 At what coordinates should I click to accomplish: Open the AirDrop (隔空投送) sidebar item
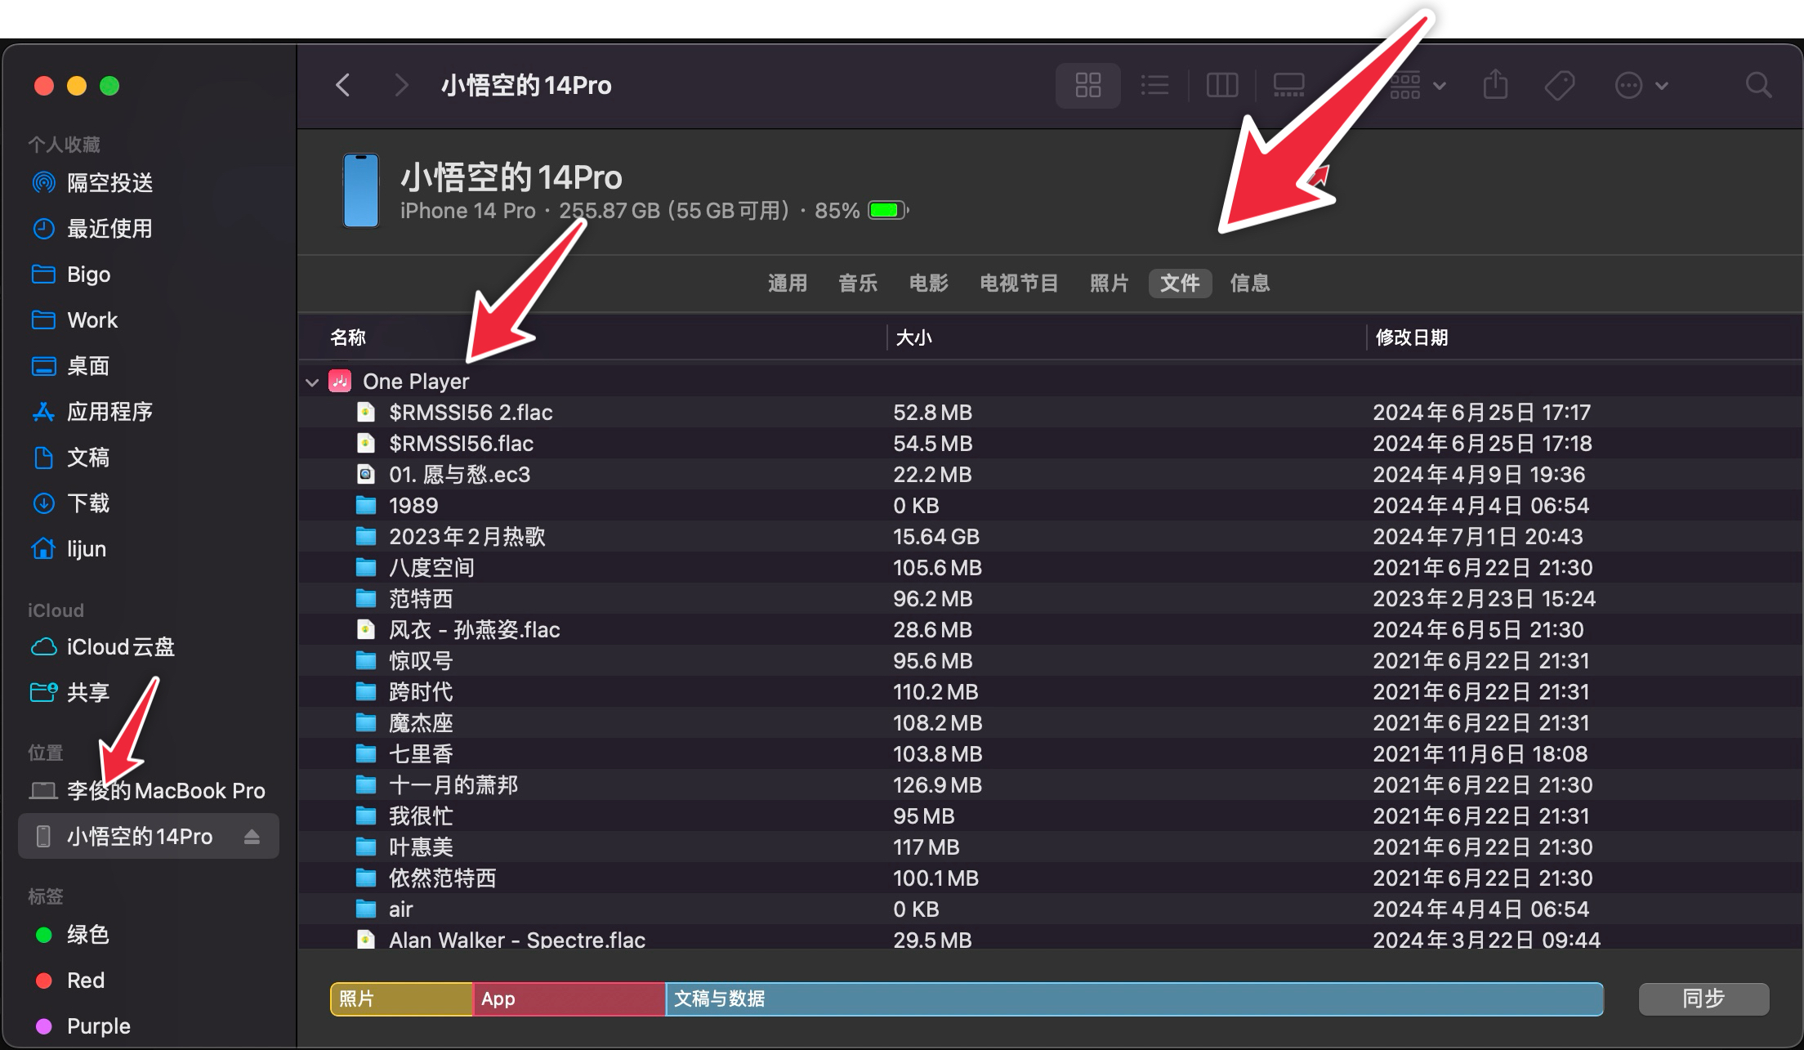click(109, 183)
